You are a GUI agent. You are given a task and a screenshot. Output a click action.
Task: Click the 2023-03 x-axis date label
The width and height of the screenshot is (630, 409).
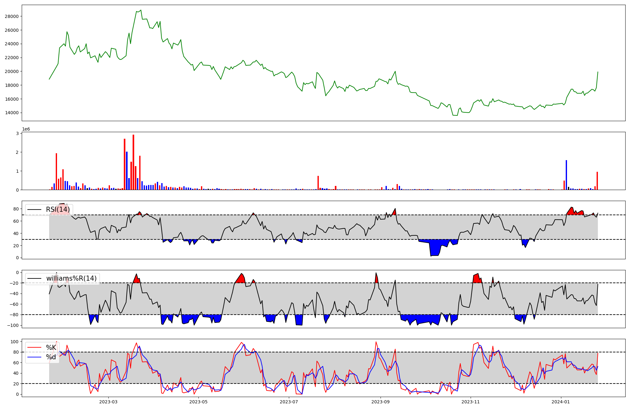click(108, 402)
